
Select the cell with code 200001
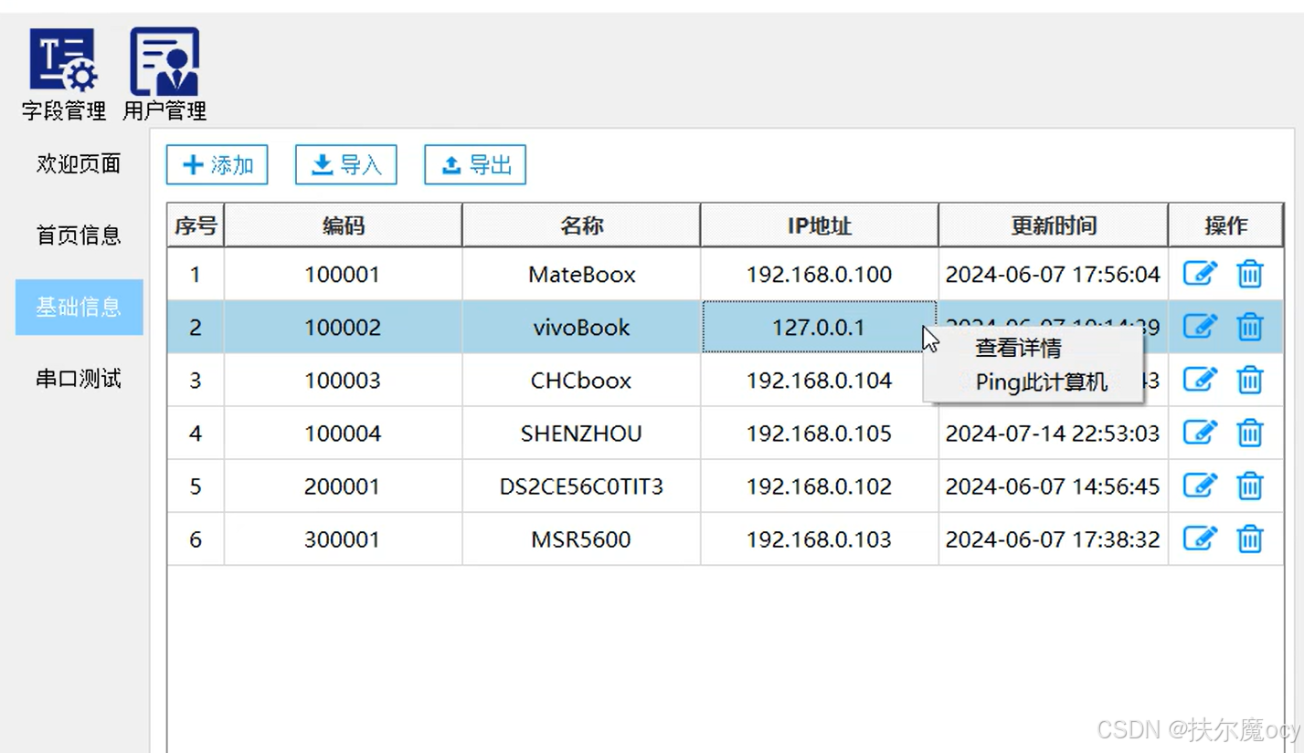[x=343, y=486]
